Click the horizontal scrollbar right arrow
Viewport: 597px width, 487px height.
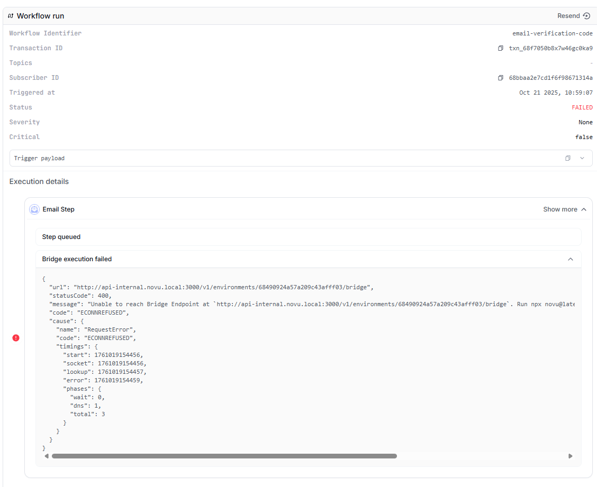[571, 456]
